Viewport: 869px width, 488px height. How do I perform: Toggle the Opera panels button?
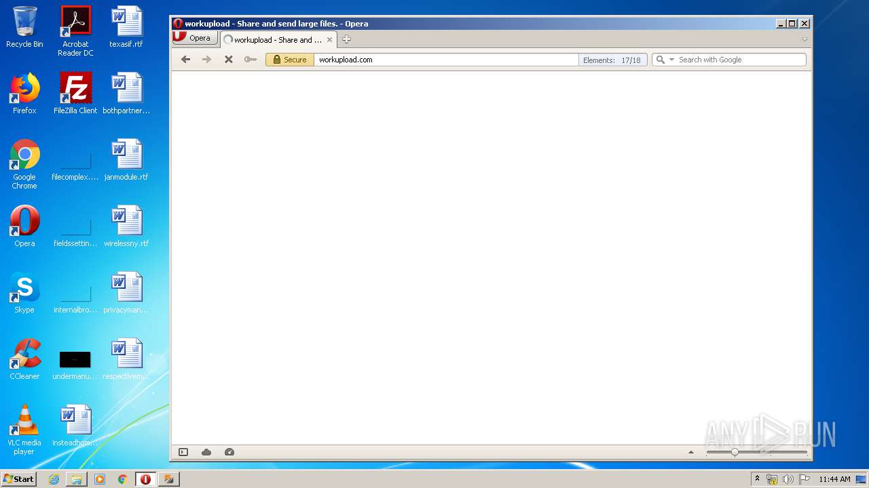(x=183, y=452)
